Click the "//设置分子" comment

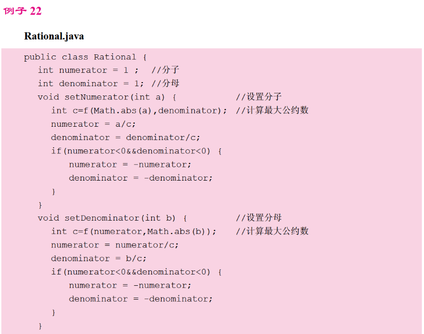(258, 97)
